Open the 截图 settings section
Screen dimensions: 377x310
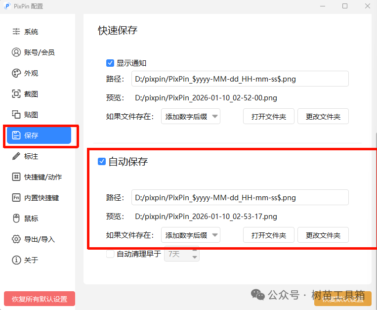39,94
